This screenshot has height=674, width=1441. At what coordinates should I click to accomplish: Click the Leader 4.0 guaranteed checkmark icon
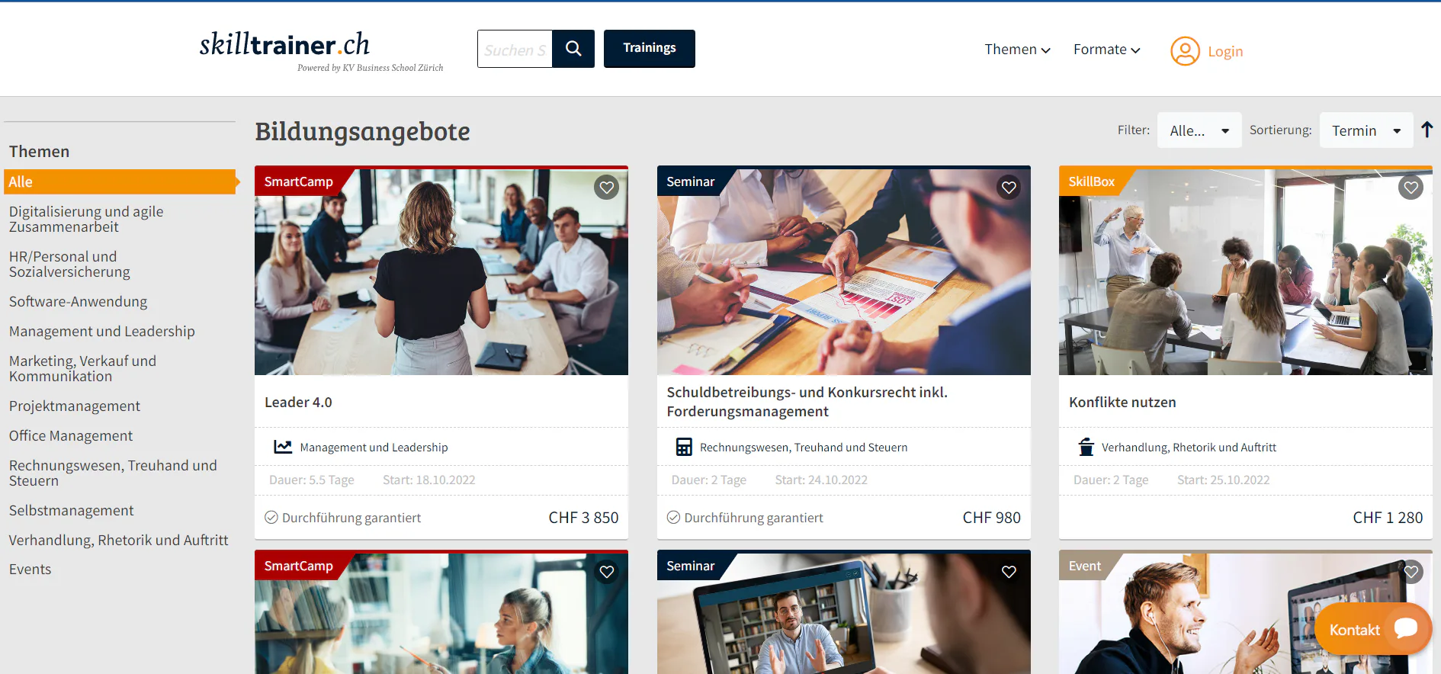click(271, 517)
